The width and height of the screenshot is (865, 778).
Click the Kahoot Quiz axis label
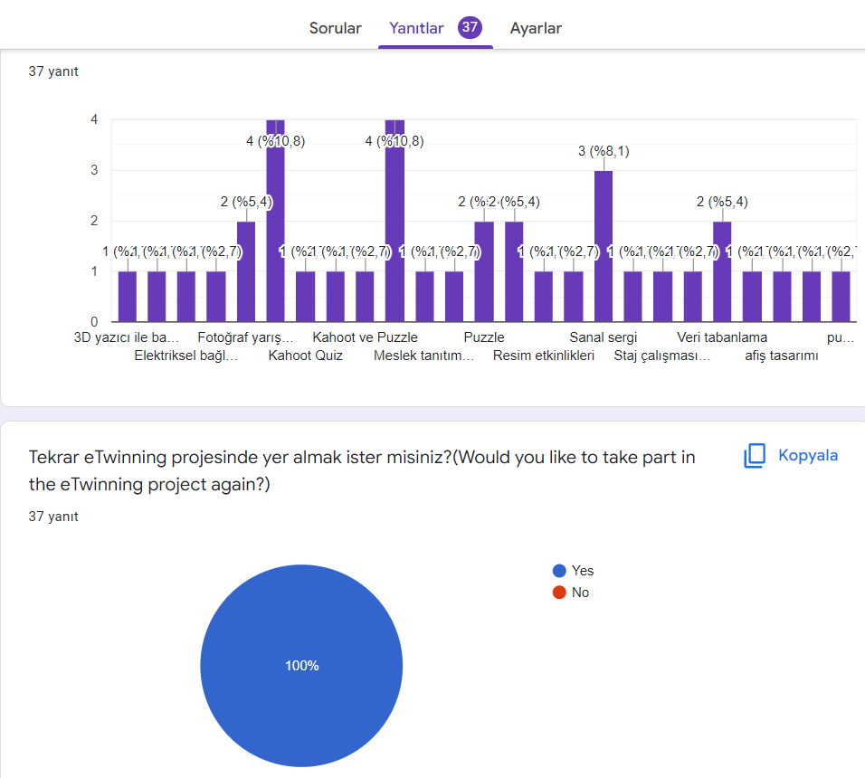(305, 356)
